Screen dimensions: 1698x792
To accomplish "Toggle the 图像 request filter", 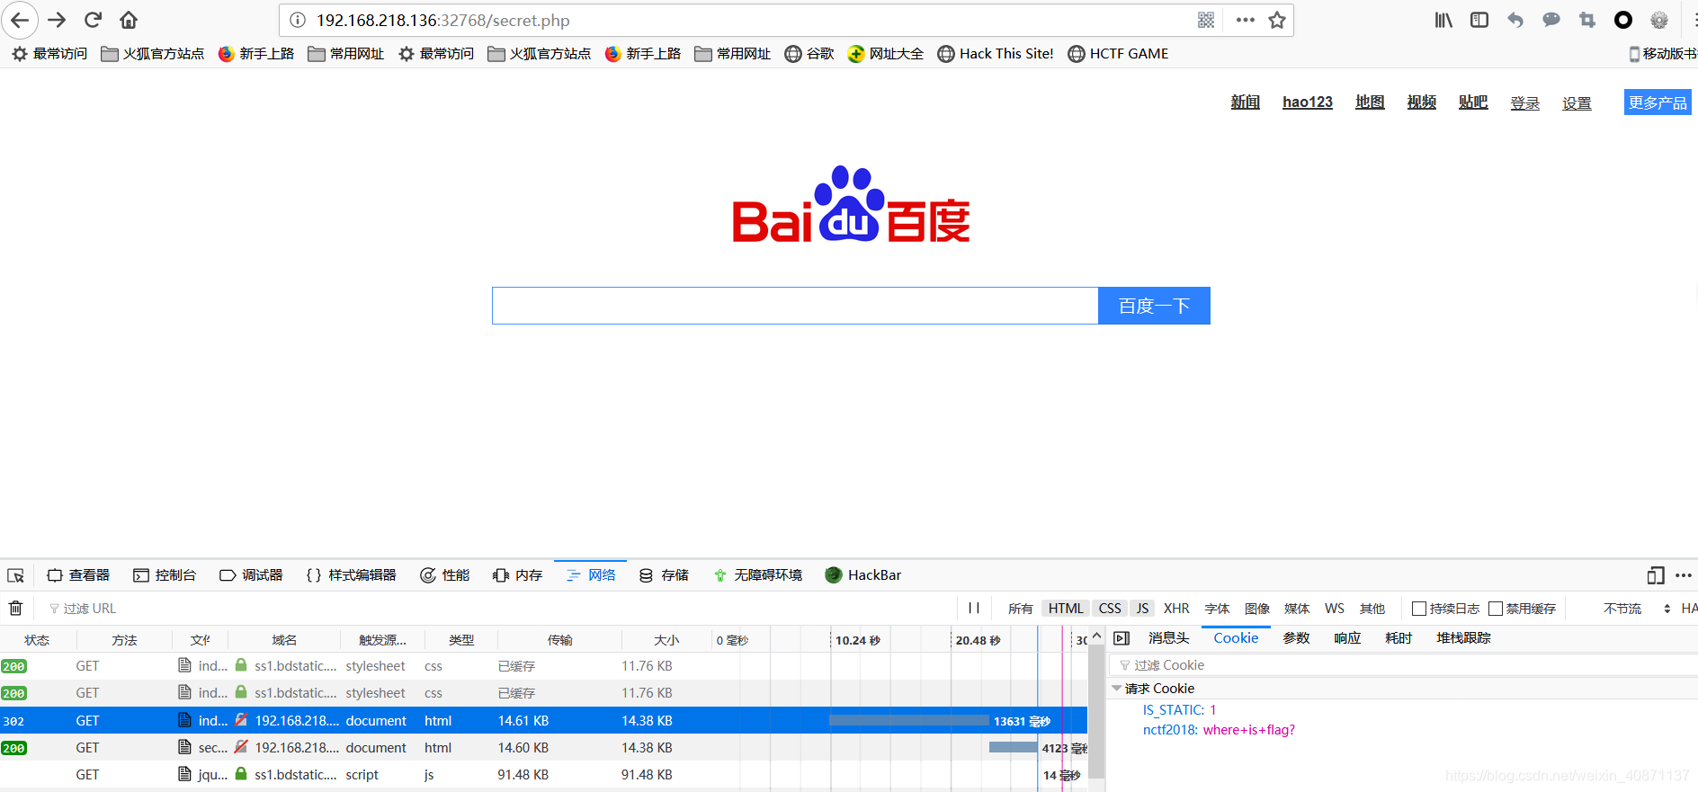I will [x=1257, y=609].
